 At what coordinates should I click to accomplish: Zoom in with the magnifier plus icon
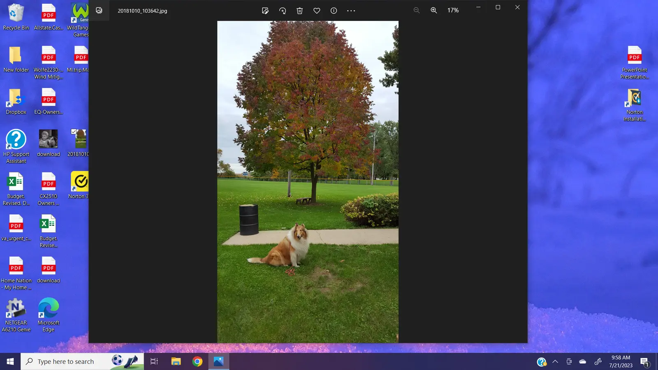pyautogui.click(x=434, y=10)
